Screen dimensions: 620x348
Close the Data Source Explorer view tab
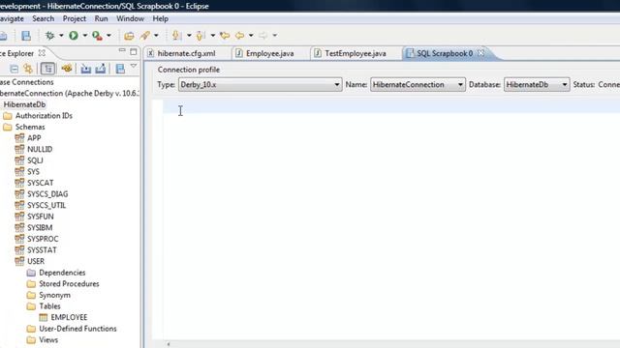(42, 53)
